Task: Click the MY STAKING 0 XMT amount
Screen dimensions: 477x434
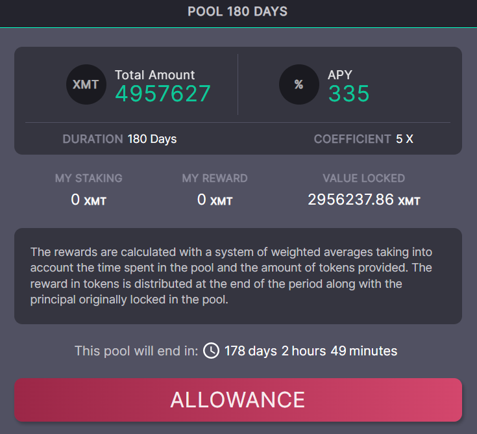Action: pos(88,200)
